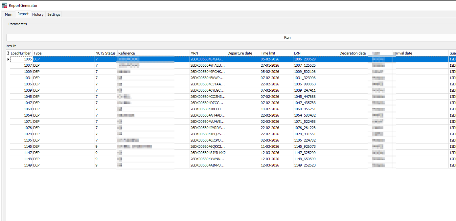
Task: Click the Declaration date column header
Action: pos(353,53)
